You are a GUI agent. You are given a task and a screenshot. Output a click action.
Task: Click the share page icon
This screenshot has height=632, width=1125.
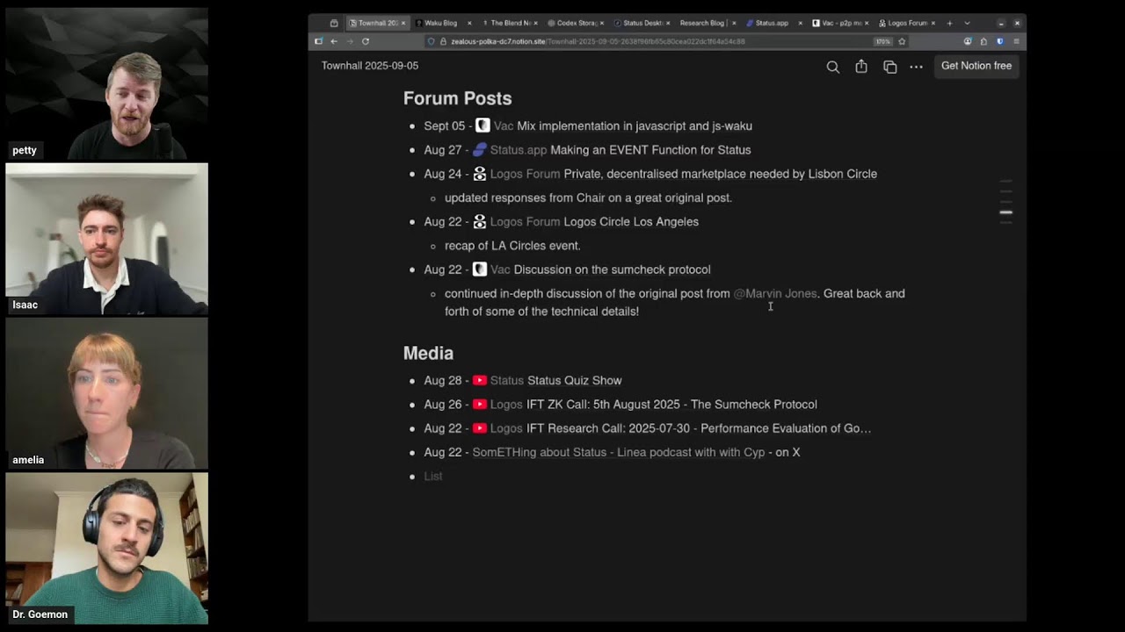[x=861, y=67]
